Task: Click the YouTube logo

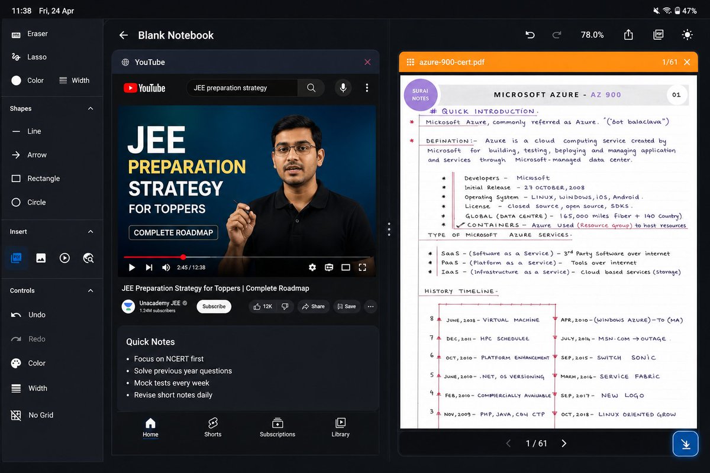Action: click(x=144, y=88)
